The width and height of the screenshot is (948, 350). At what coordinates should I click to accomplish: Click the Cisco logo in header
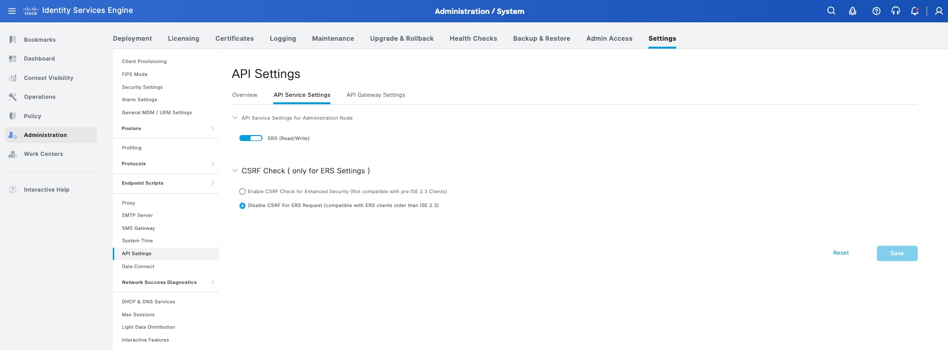31,11
